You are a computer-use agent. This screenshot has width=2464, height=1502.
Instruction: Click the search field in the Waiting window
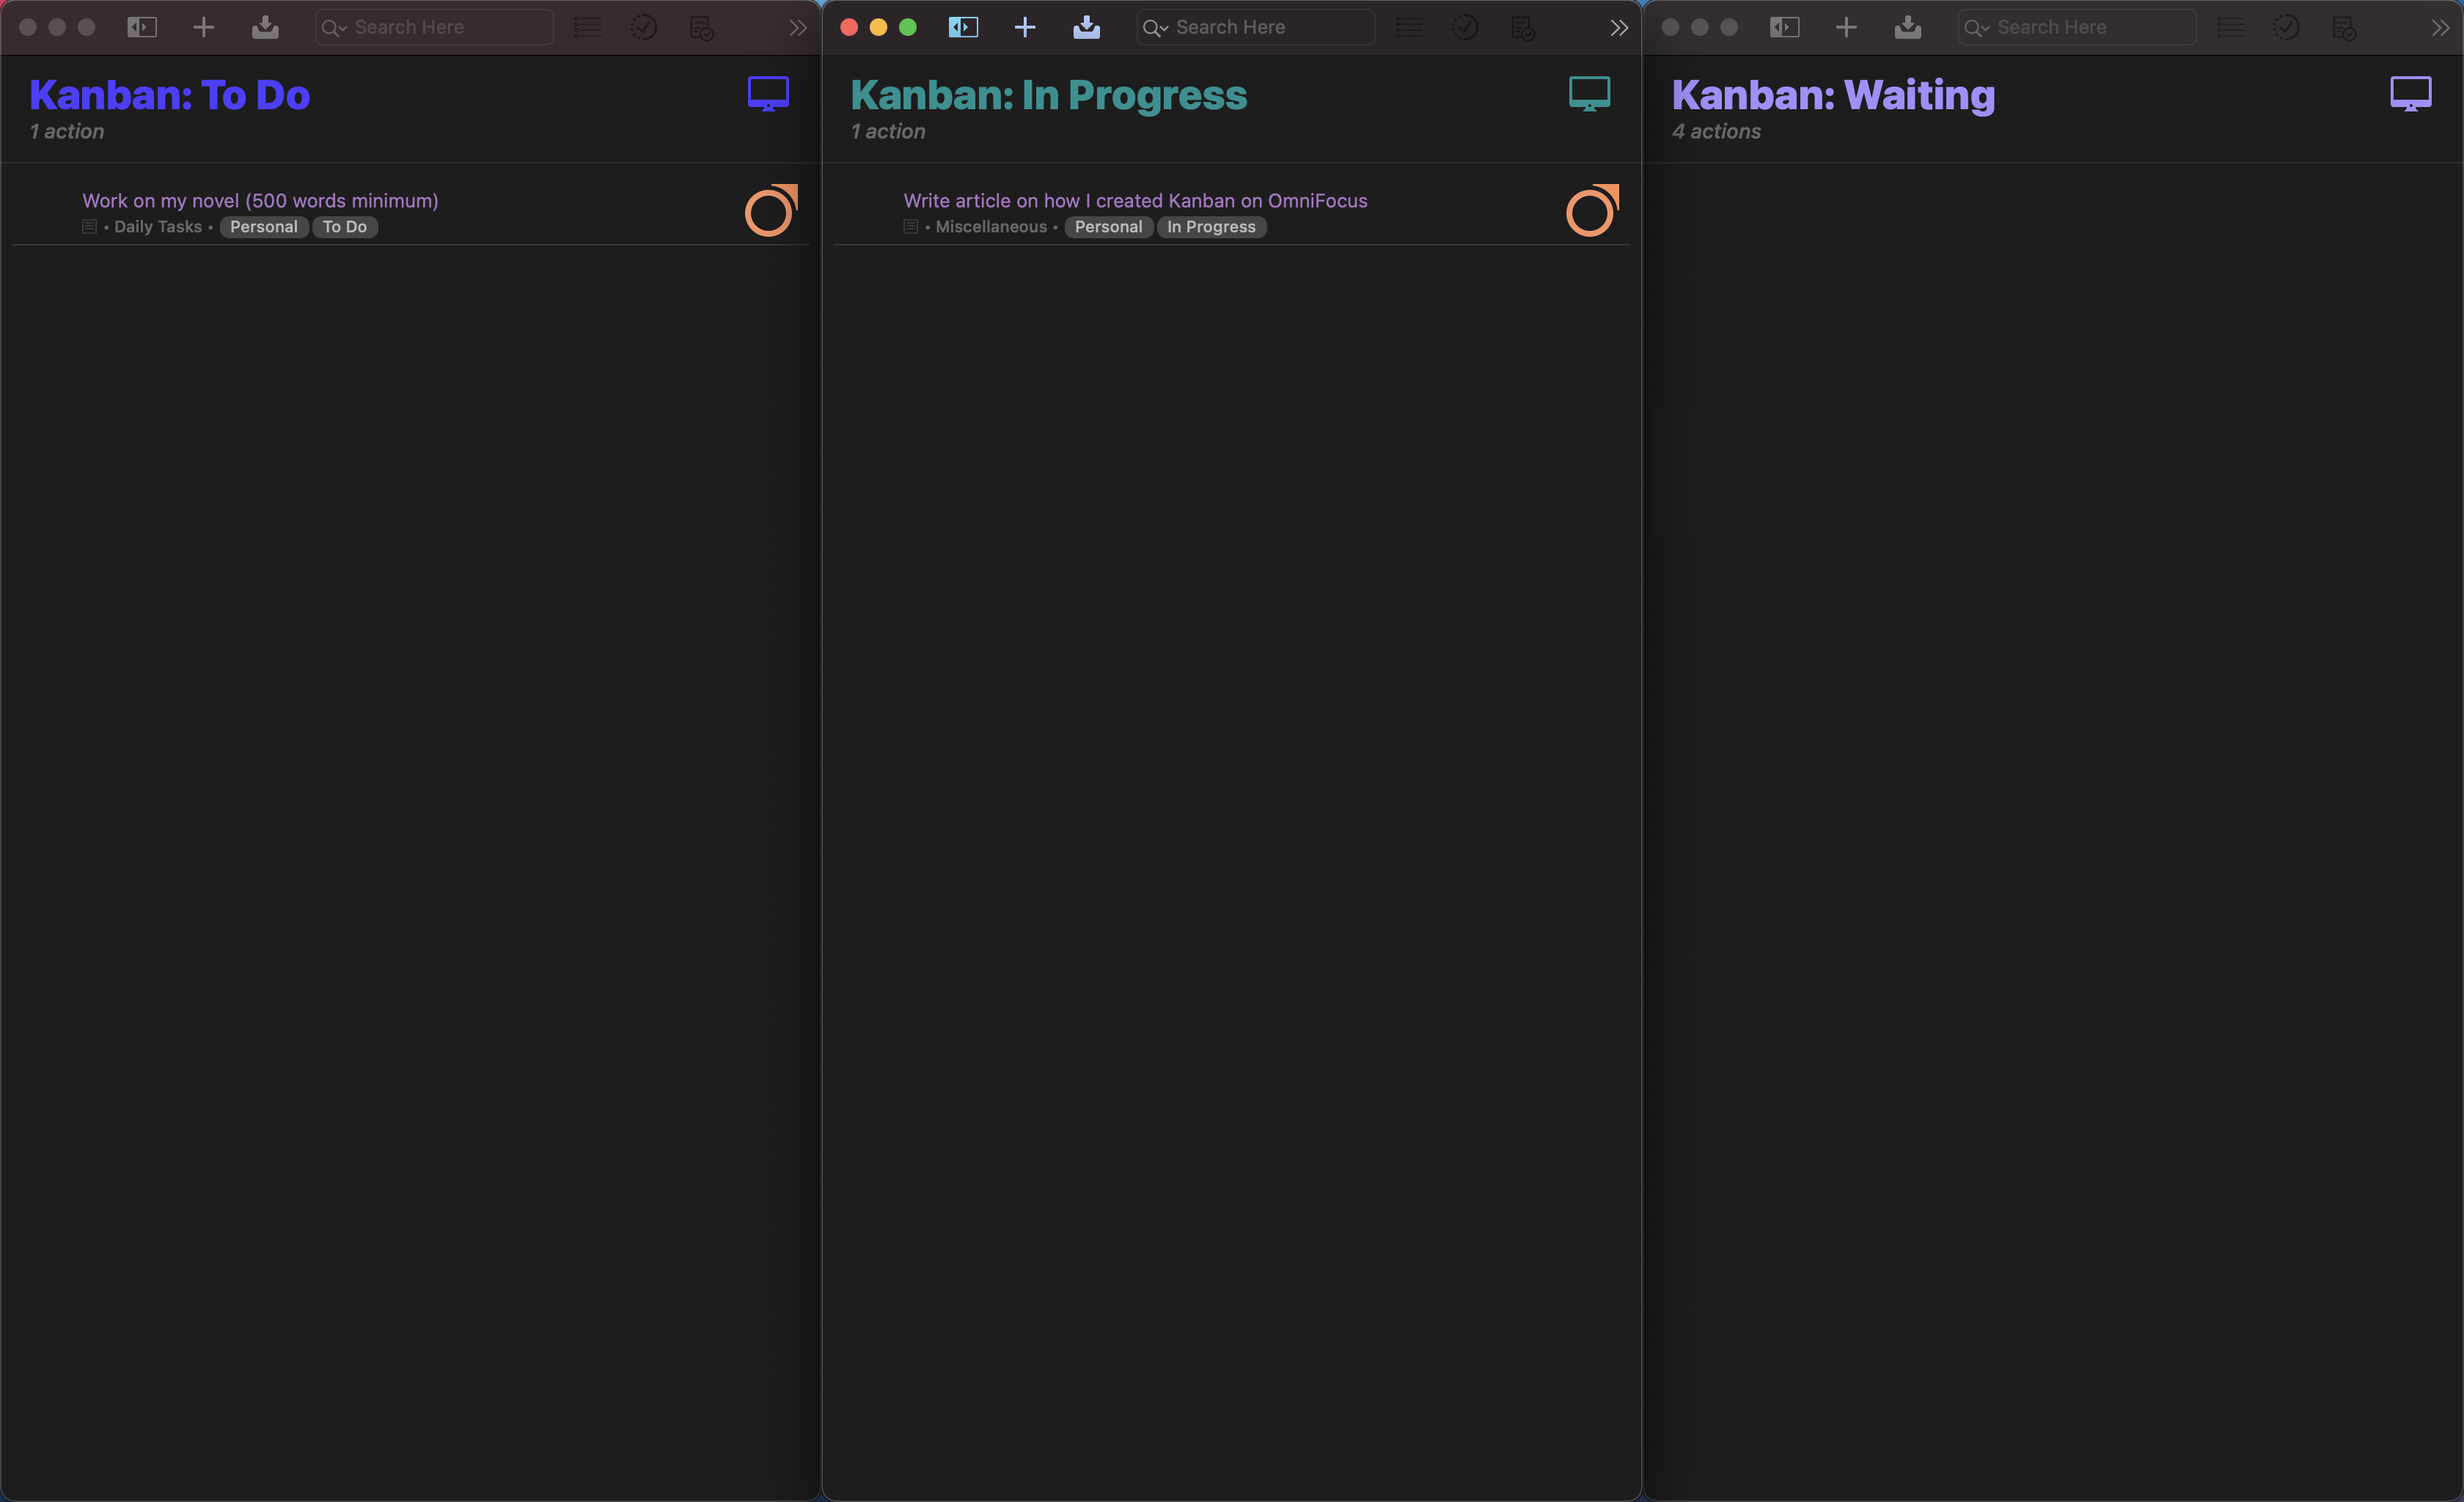click(2077, 27)
